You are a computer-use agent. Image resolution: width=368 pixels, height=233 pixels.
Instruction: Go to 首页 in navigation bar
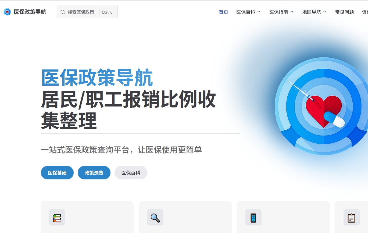pyautogui.click(x=223, y=12)
